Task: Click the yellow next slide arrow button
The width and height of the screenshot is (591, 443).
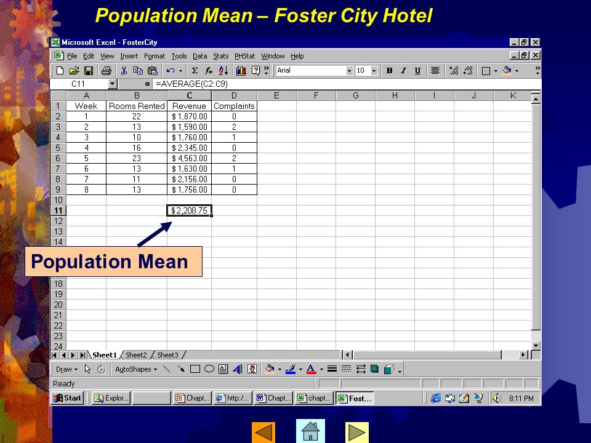Action: click(x=356, y=432)
